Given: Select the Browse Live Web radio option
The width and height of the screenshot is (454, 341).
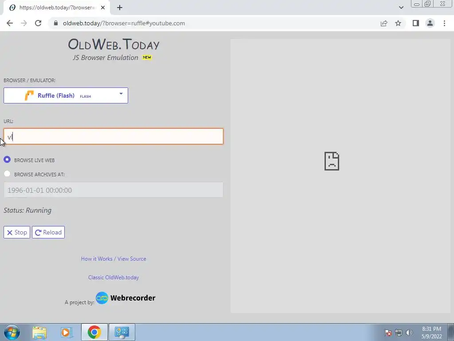Looking at the screenshot, I should click(7, 159).
